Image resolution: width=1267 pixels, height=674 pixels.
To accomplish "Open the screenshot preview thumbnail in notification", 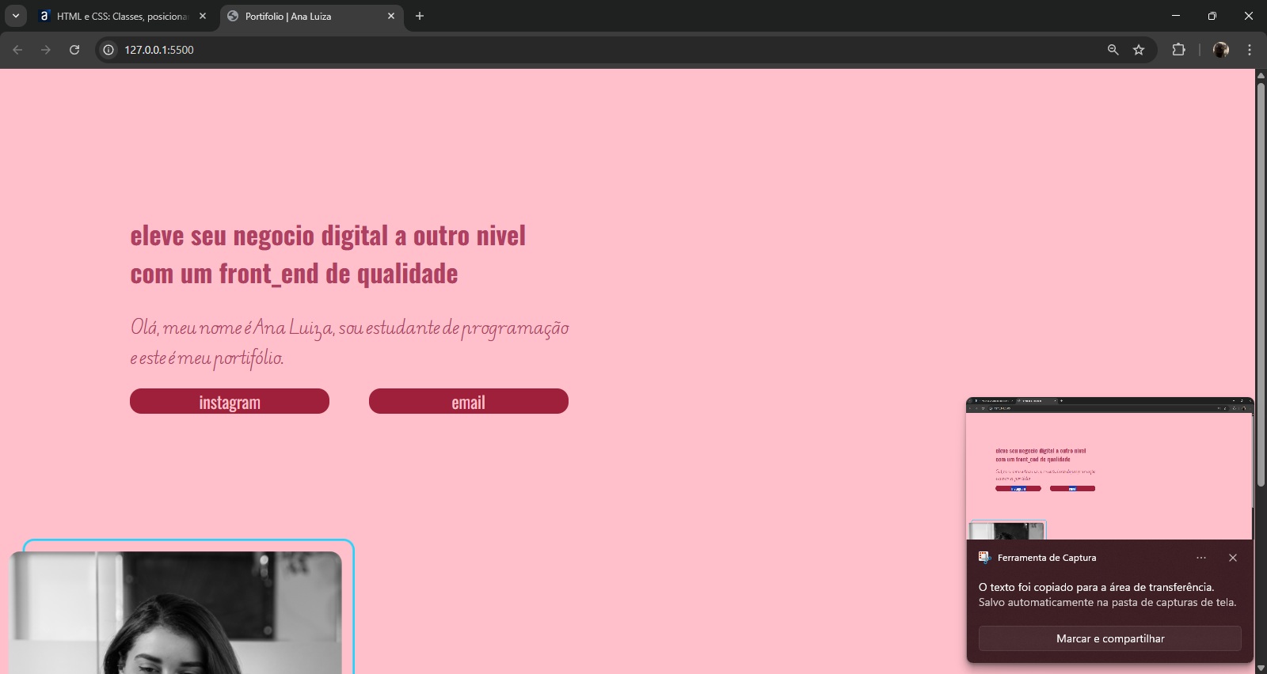I will [1110, 468].
